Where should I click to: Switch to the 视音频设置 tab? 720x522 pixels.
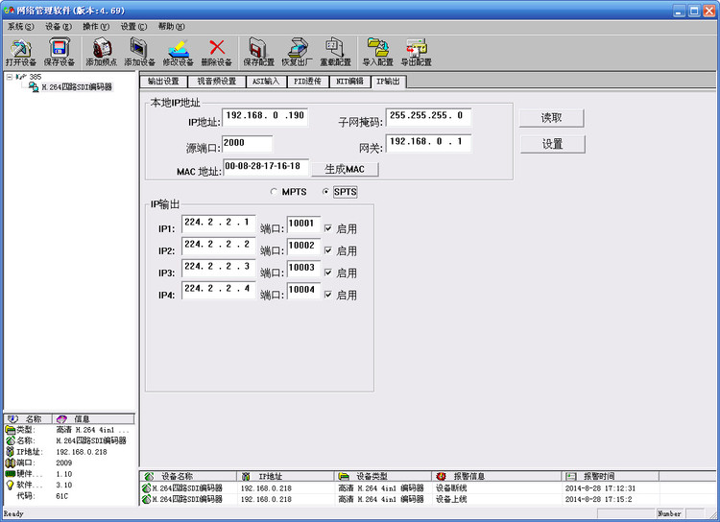pos(216,82)
